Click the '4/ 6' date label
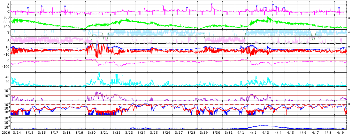 pos(303,132)
